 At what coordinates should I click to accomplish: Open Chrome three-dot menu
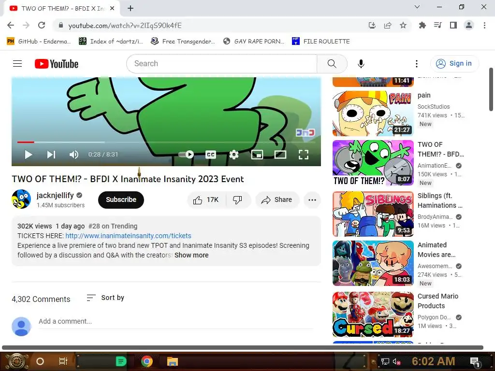(484, 25)
